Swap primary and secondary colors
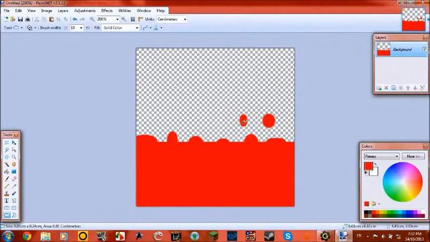 [x=376, y=164]
